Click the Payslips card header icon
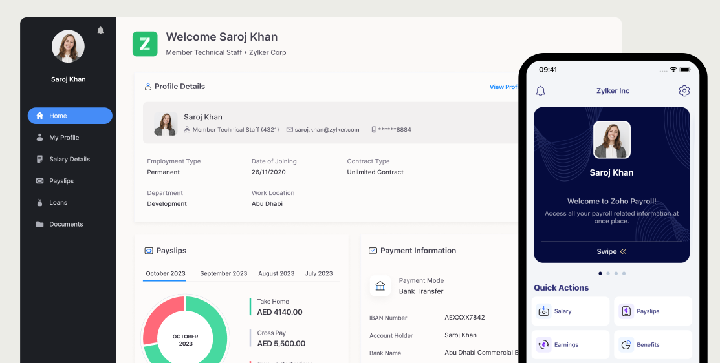 (x=148, y=251)
